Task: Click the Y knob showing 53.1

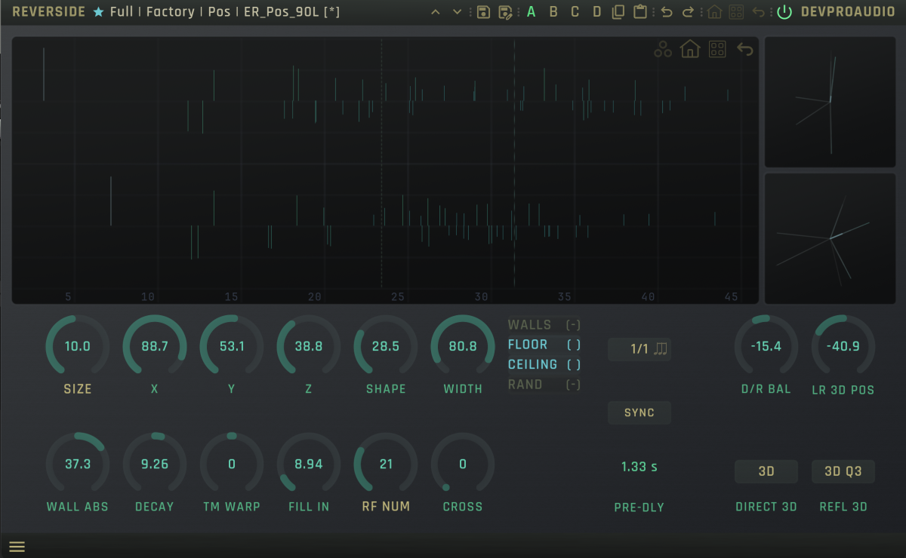Action: [x=232, y=347]
